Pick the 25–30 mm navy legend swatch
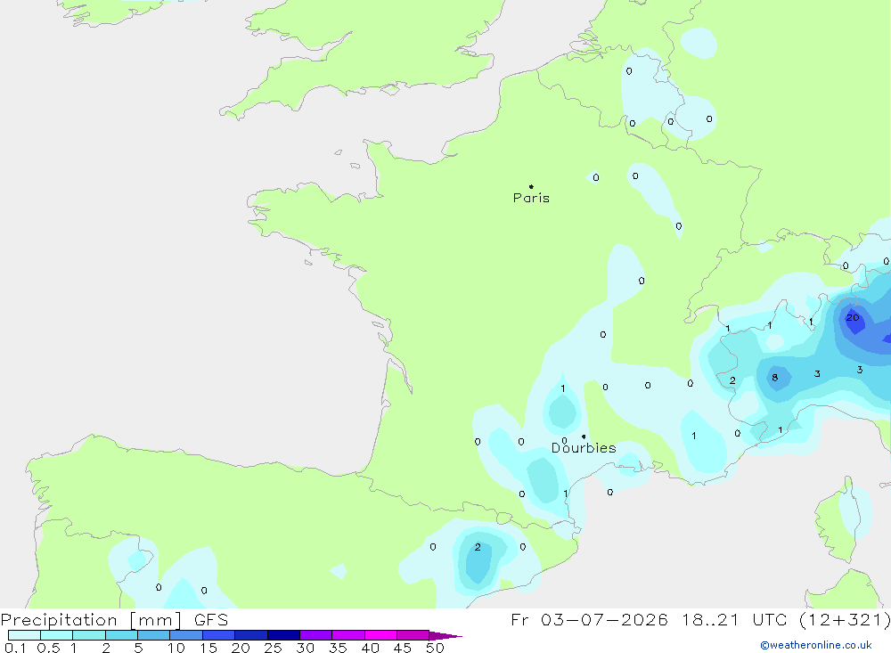Viewport: 891px width, 653px height. click(283, 635)
